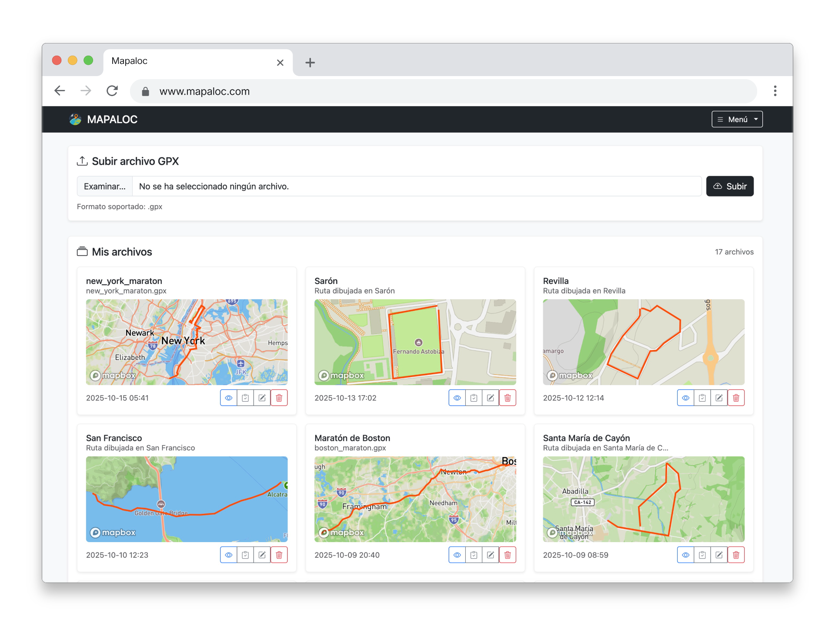
Task: Reload the current page
Action: point(112,91)
